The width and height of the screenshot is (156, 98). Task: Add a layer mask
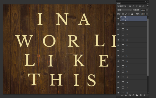[x=130, y=95]
